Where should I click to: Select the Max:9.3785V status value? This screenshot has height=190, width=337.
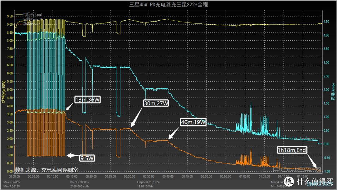click(x=12, y=182)
